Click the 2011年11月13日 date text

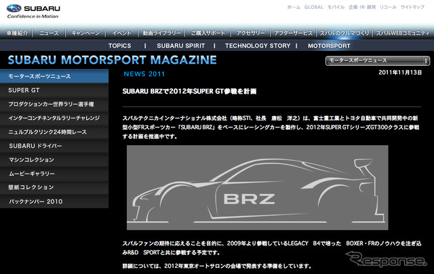[x=400, y=73]
